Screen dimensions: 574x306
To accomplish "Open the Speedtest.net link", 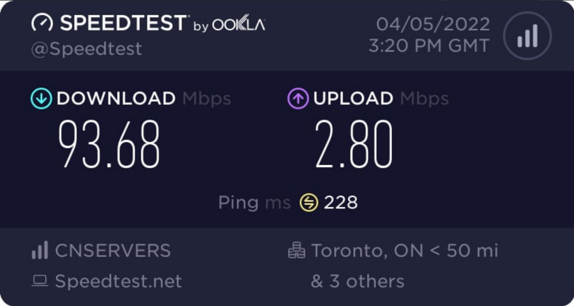I will tap(118, 281).
